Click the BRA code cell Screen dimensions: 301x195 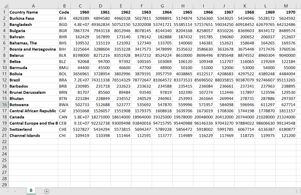pyautogui.click(x=64, y=80)
